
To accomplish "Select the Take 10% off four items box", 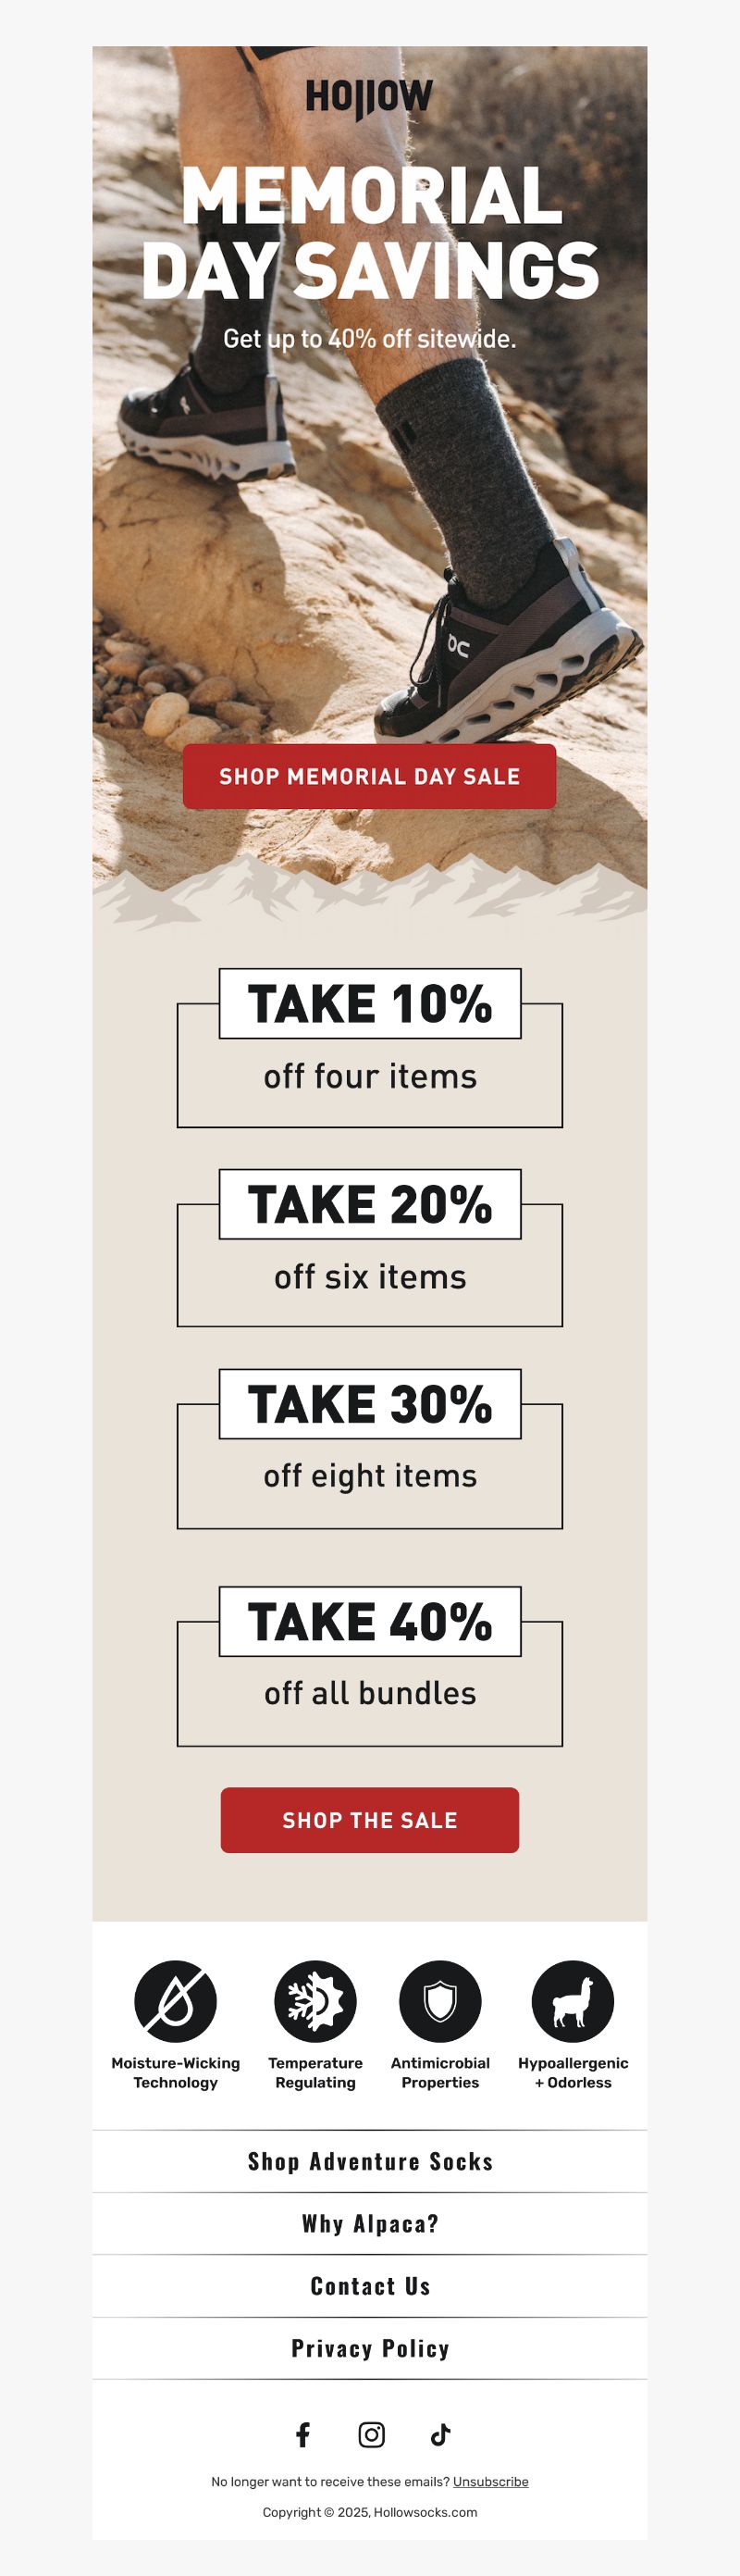I will (x=370, y=1048).
